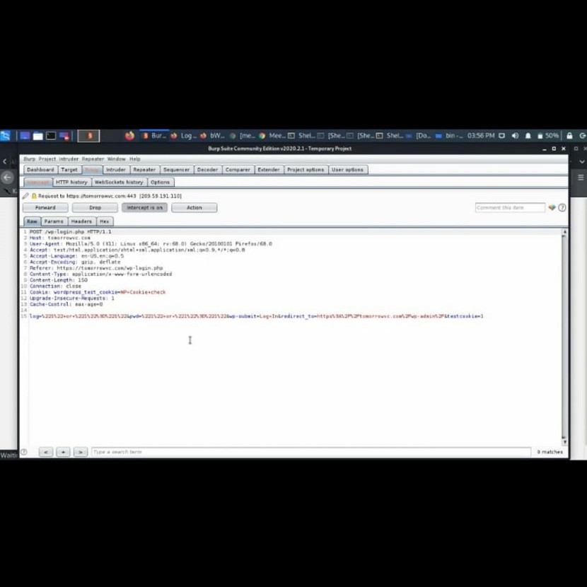Click the + button in search bar

[63, 452]
